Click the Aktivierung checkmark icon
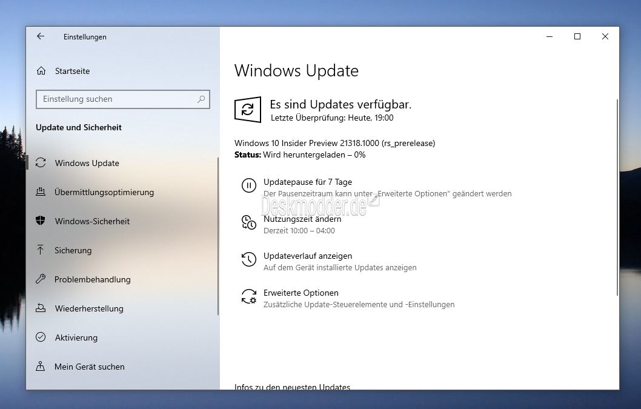The image size is (641, 409). tap(41, 337)
